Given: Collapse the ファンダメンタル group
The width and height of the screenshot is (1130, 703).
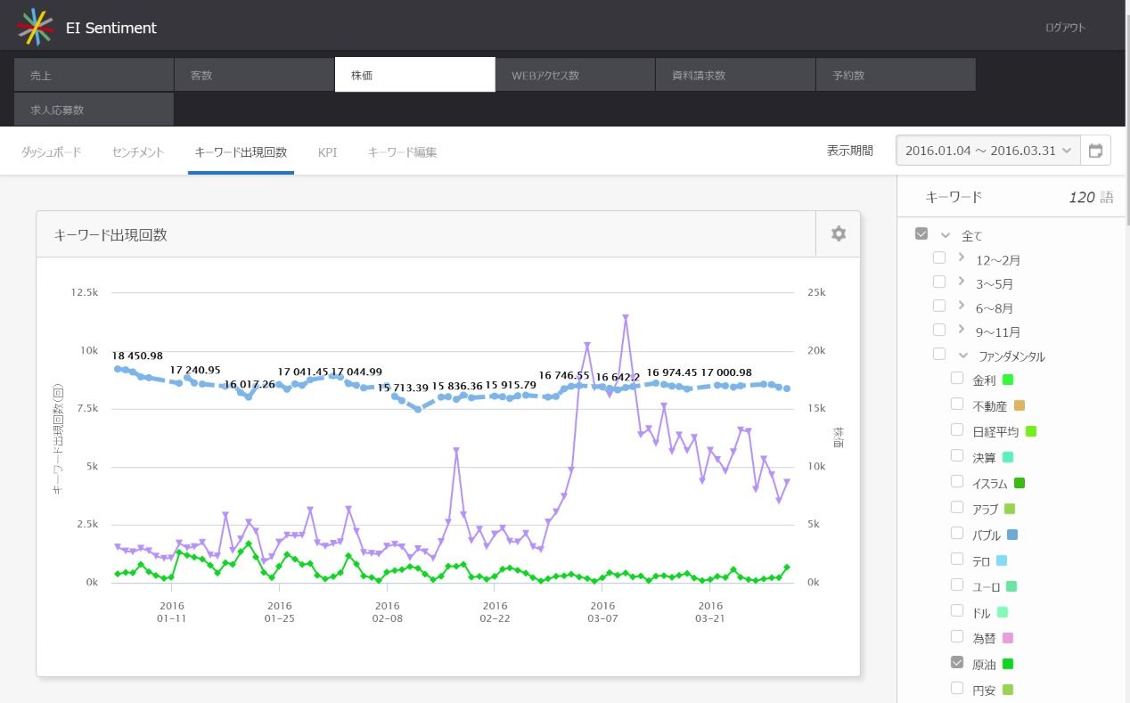Looking at the screenshot, I should coord(963,355).
